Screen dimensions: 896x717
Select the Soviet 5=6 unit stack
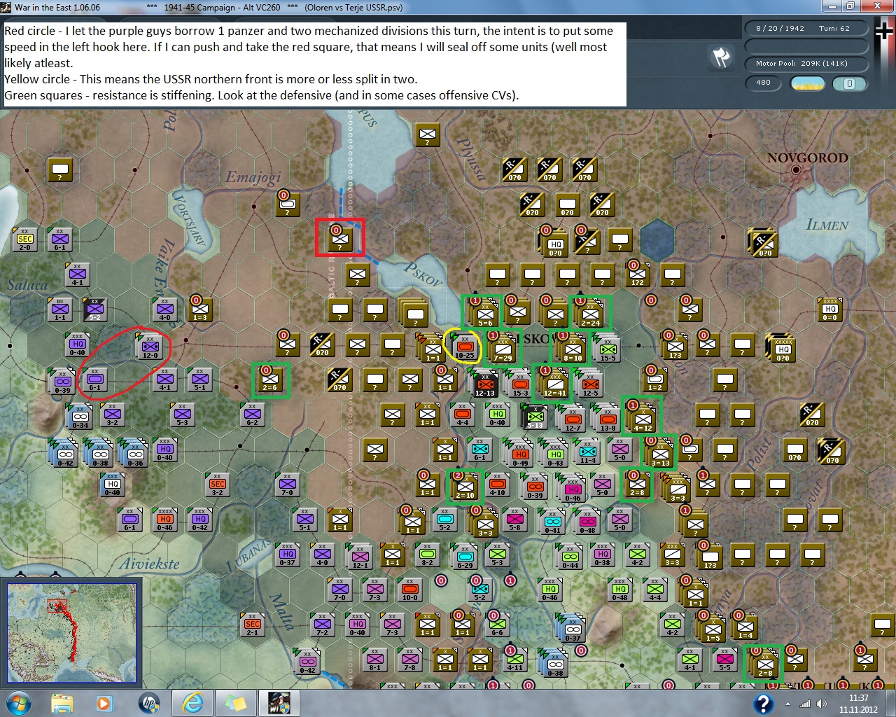(x=484, y=314)
